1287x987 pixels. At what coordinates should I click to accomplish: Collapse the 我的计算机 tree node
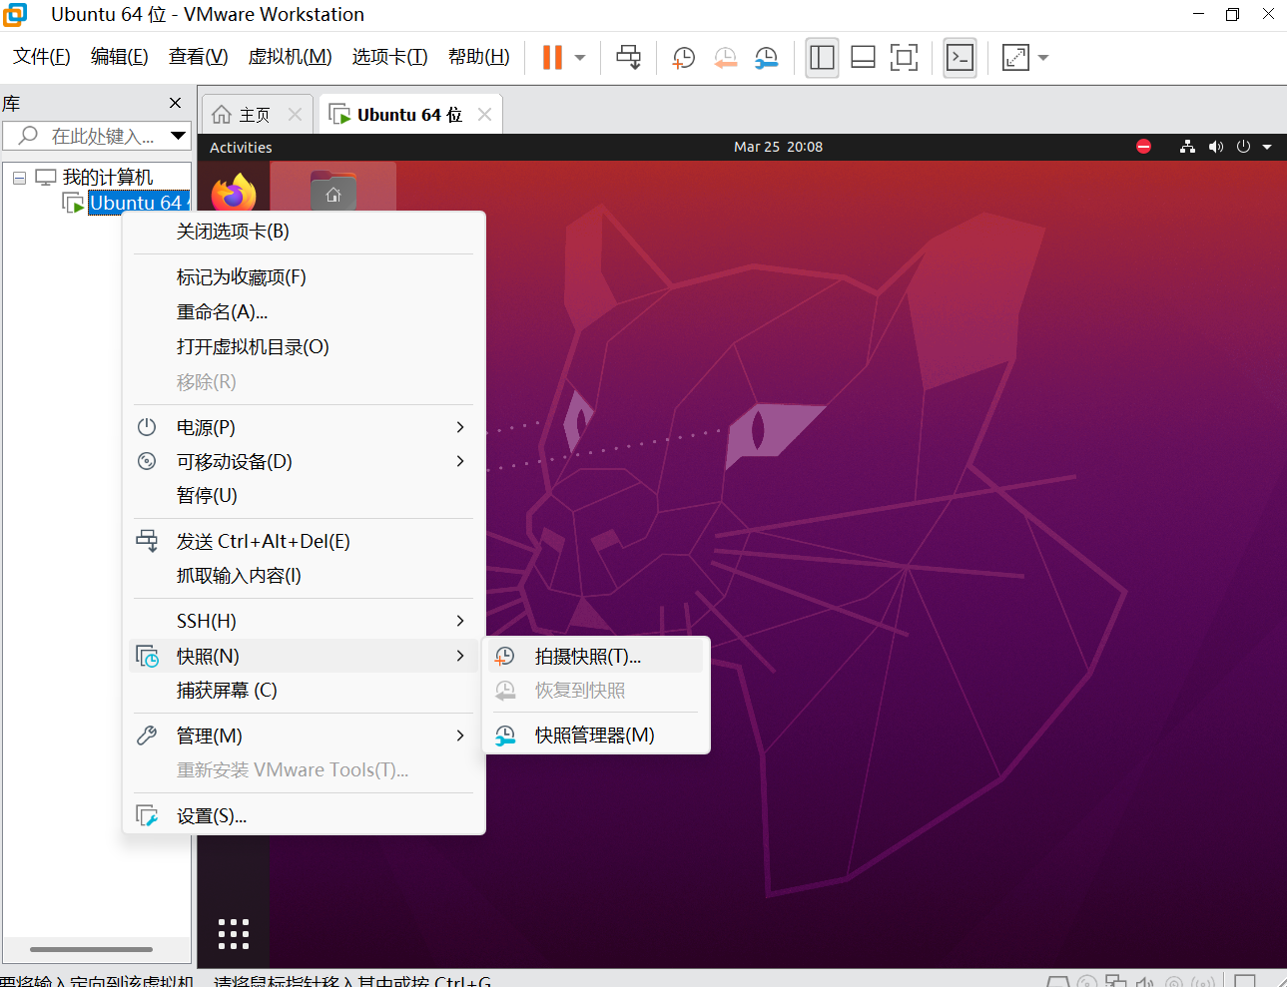click(x=19, y=178)
